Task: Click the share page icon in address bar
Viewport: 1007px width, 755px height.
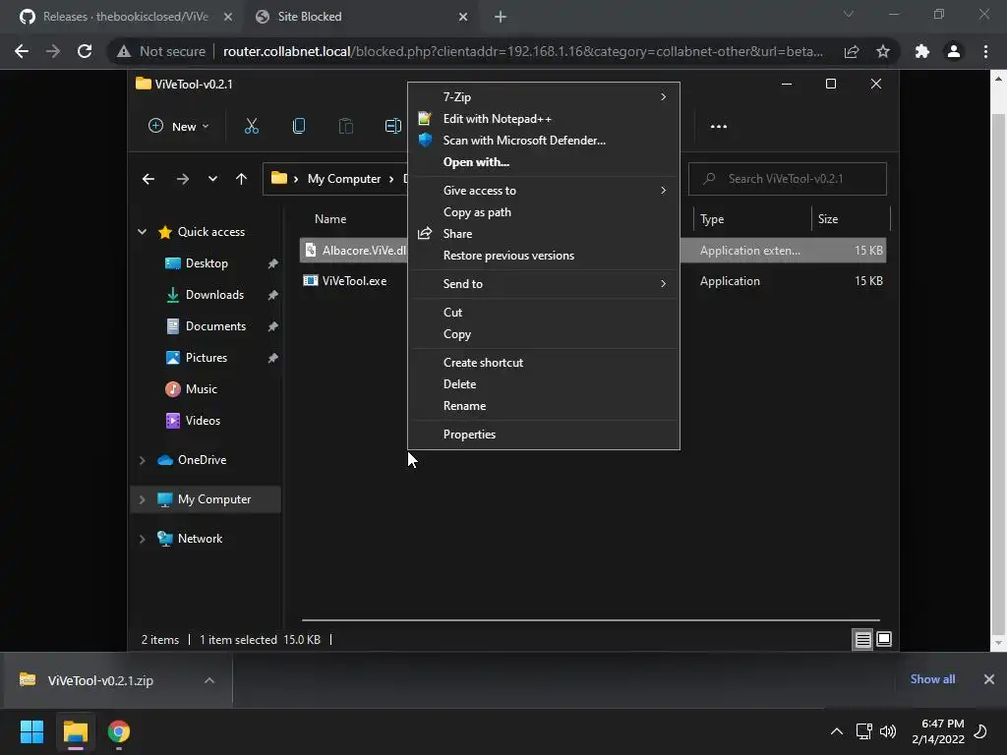Action: click(x=852, y=51)
